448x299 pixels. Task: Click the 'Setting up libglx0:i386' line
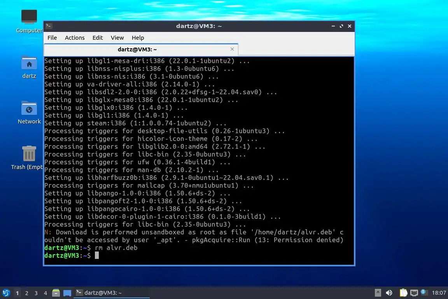click(x=116, y=107)
